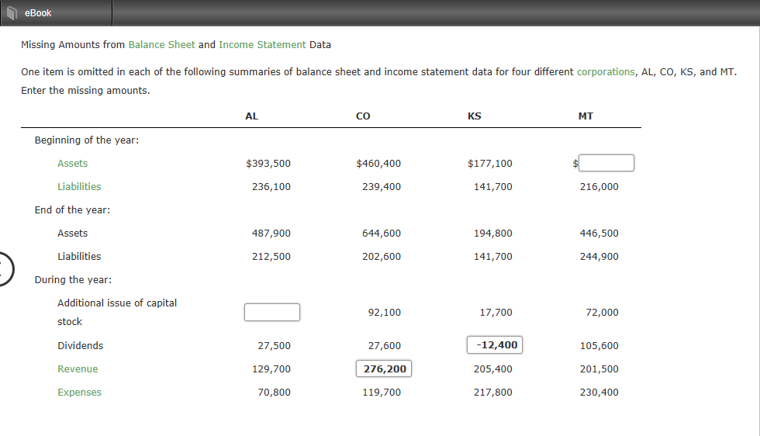Click MT end liabilities value 244,900

(x=599, y=257)
